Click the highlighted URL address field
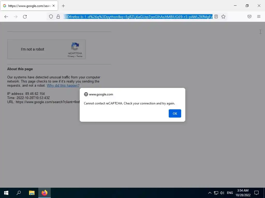Viewport: 265px width, 198px height. click(138, 16)
